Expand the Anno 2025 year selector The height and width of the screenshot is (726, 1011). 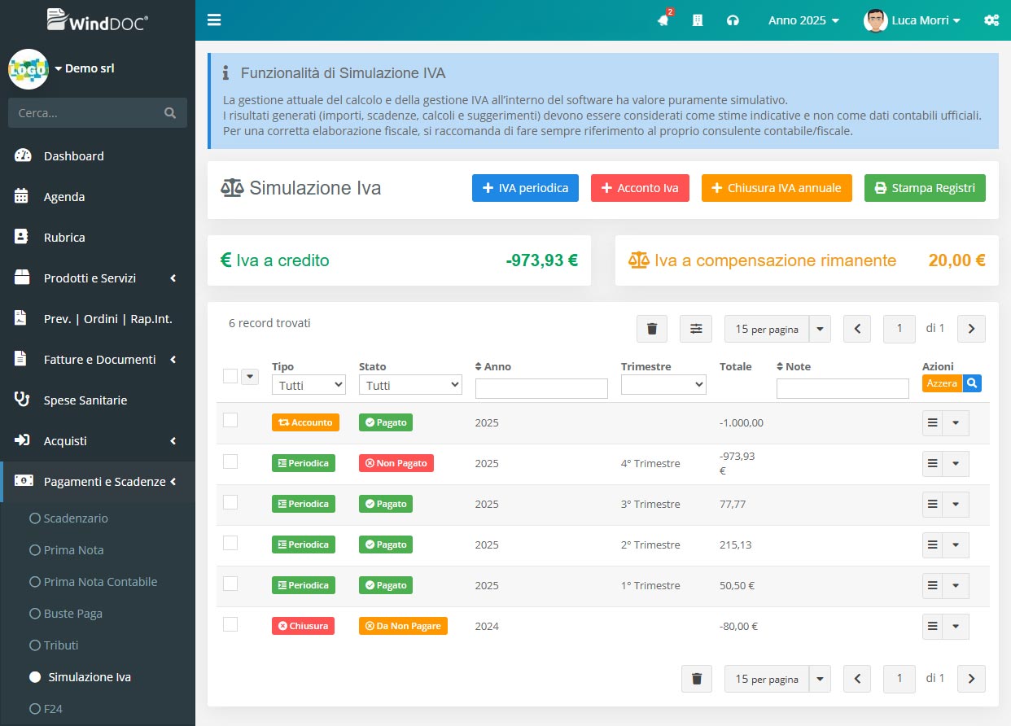[803, 20]
